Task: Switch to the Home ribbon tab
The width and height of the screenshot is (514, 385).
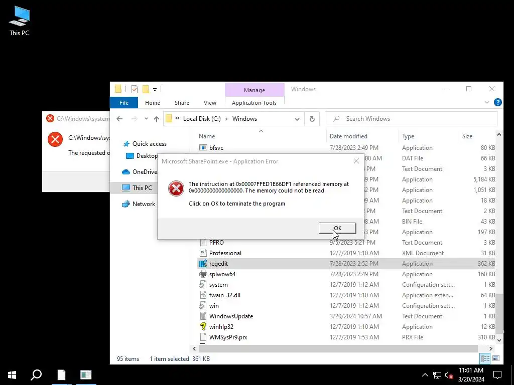Action: (x=153, y=103)
